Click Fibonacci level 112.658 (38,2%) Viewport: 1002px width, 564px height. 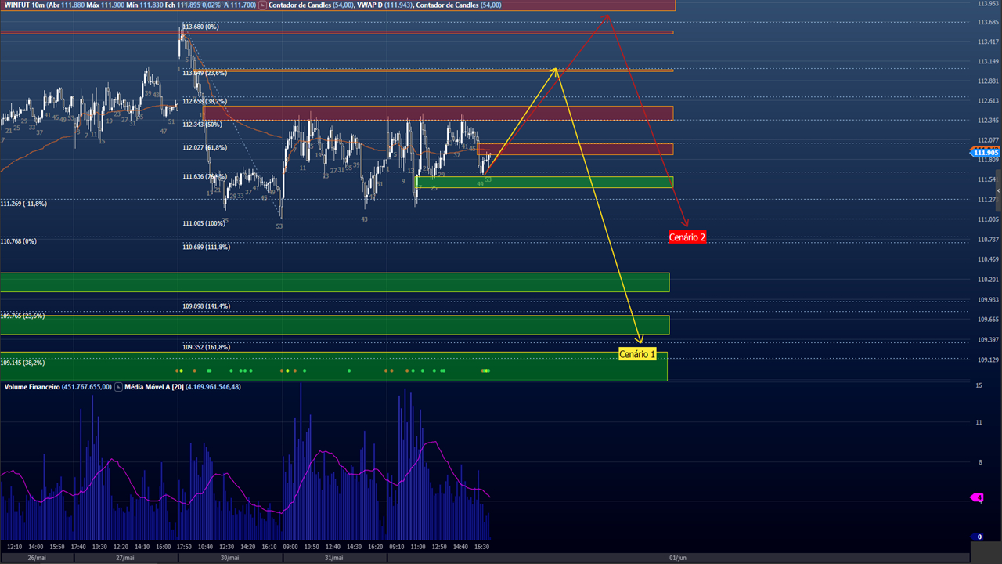coord(204,101)
